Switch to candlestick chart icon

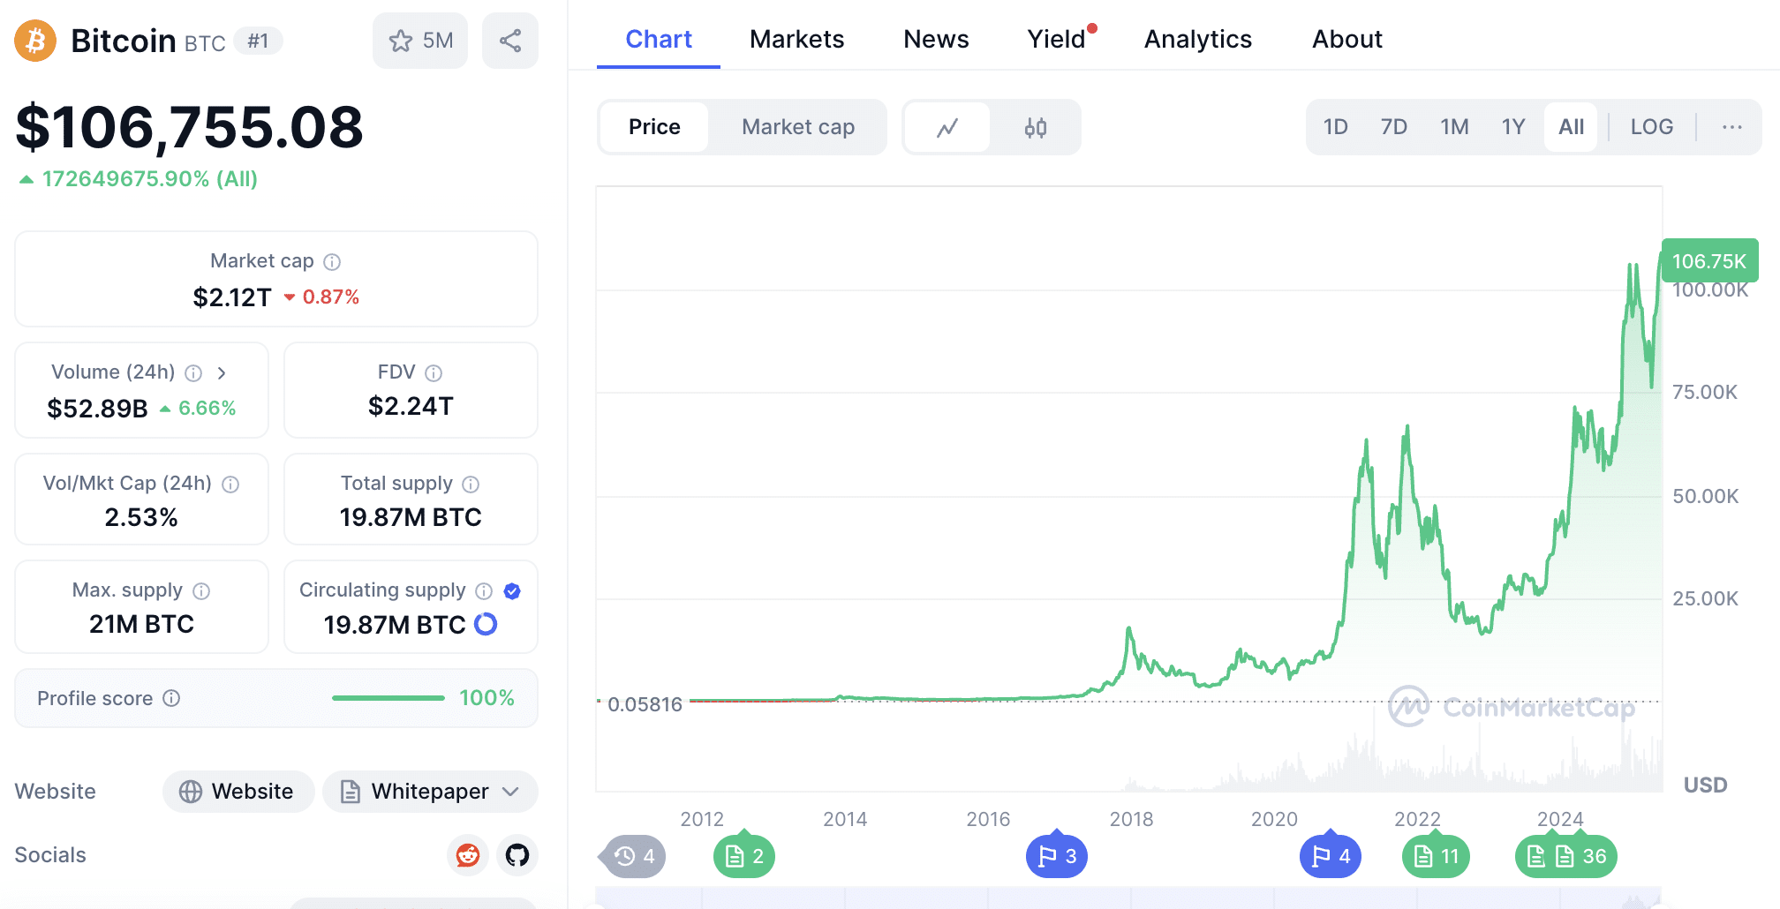click(x=1036, y=128)
